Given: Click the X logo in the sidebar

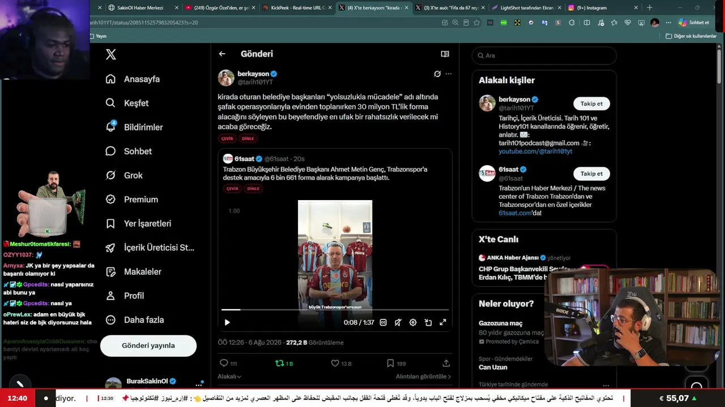Looking at the screenshot, I should point(111,54).
